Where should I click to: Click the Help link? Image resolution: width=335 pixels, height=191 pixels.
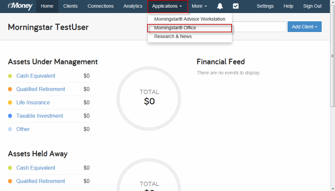pyautogui.click(x=288, y=6)
